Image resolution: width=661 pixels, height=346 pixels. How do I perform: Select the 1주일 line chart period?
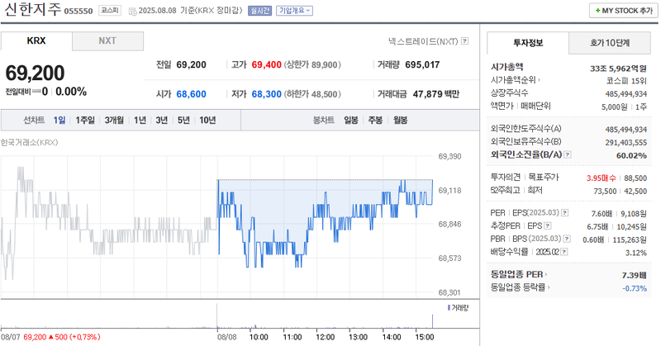click(85, 120)
